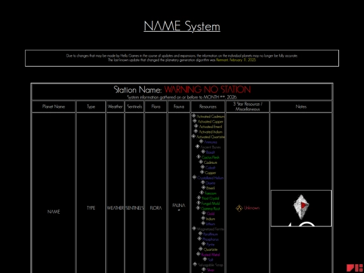
Task: Click the 3 Star Resource / Miscellaneous header
Action: (247, 107)
